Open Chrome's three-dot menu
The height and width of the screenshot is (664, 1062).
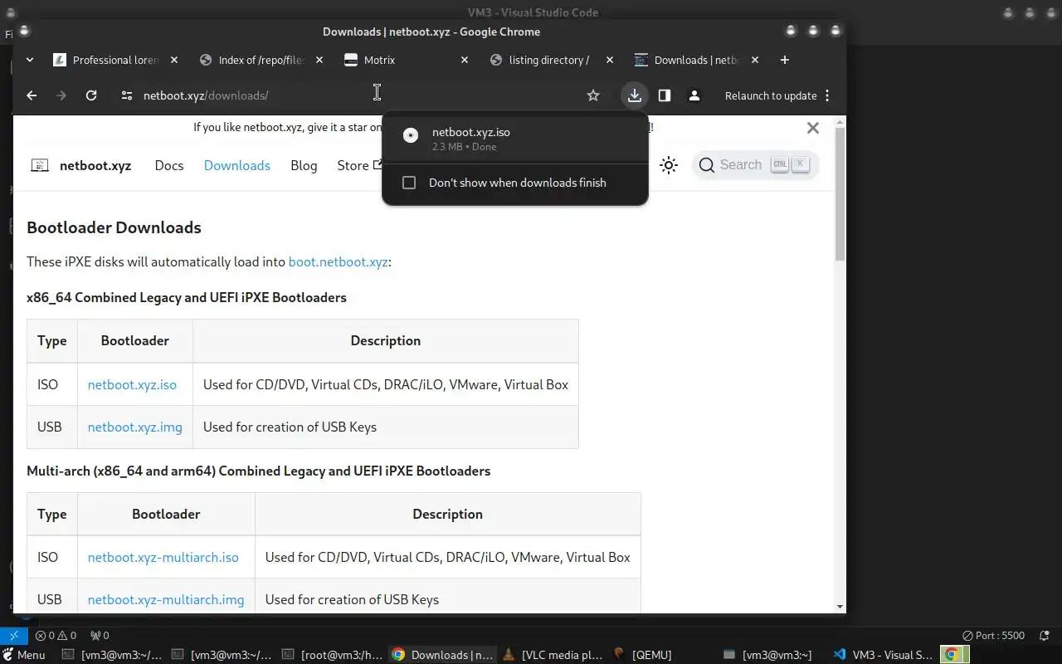click(827, 95)
